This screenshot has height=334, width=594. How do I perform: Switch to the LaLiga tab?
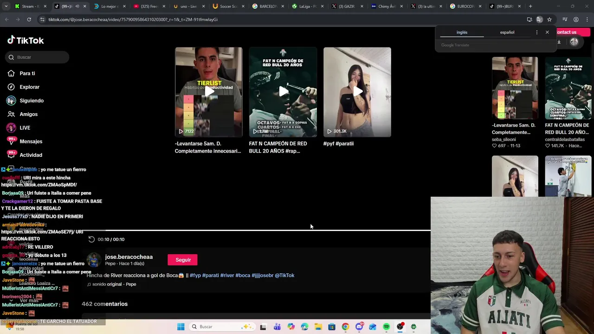pos(307,6)
